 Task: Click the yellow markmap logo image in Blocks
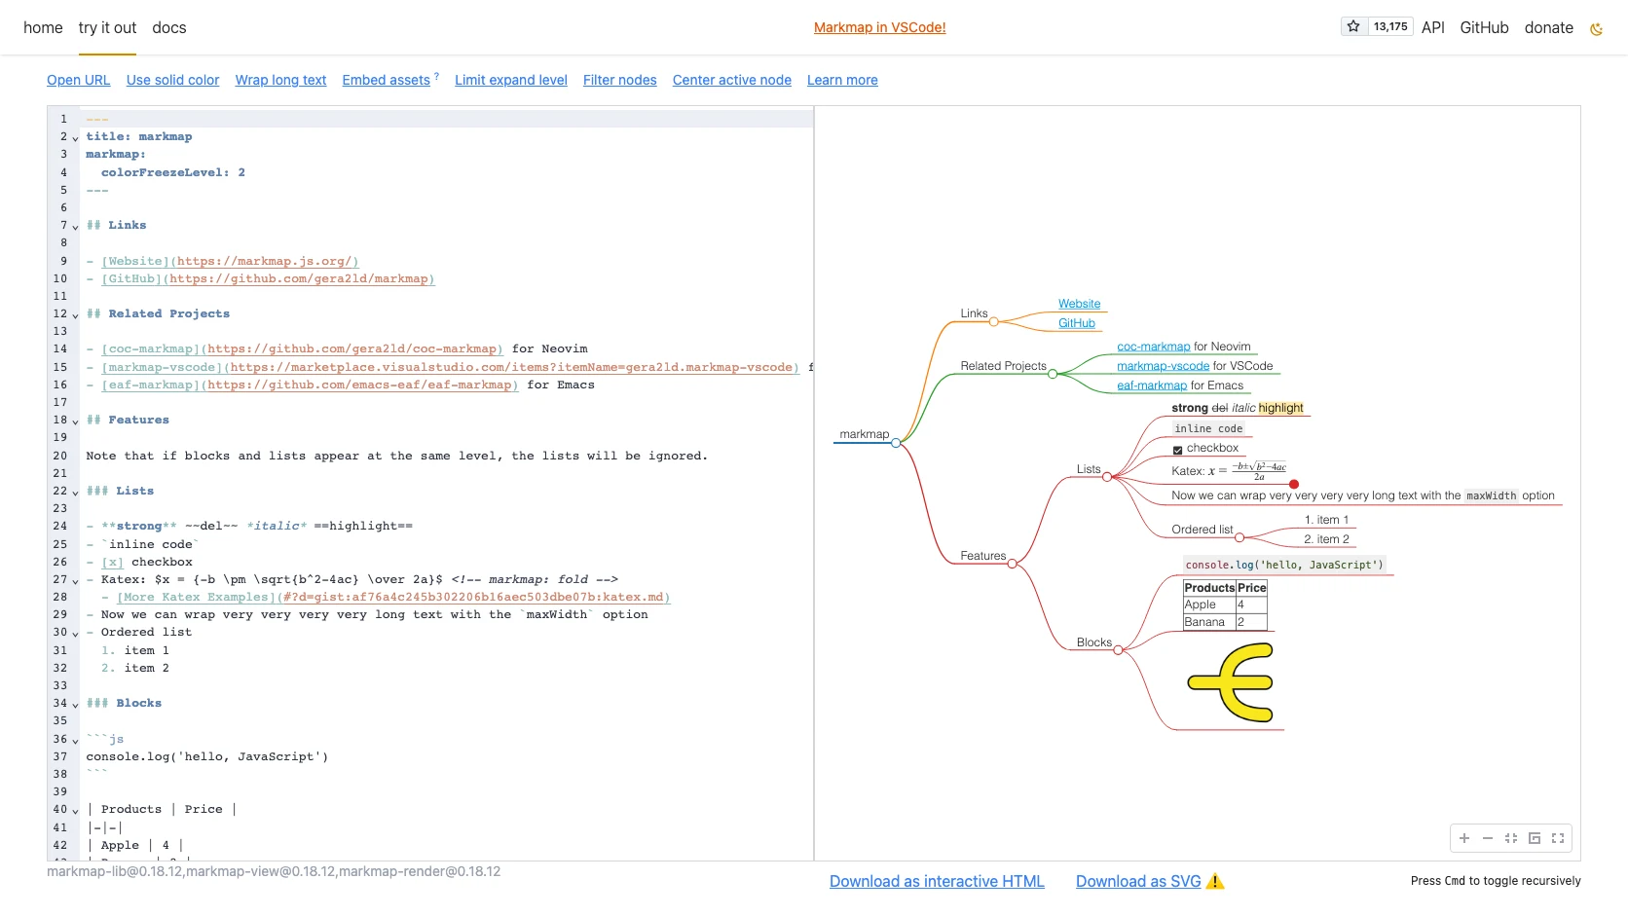tap(1231, 682)
